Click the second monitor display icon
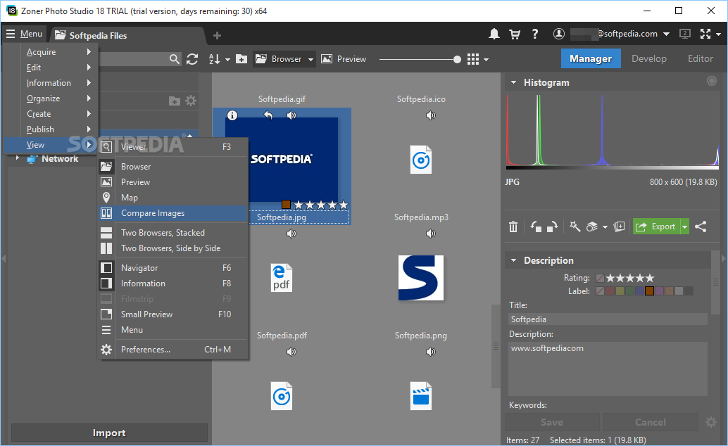This screenshot has height=446, width=728. coord(685,34)
